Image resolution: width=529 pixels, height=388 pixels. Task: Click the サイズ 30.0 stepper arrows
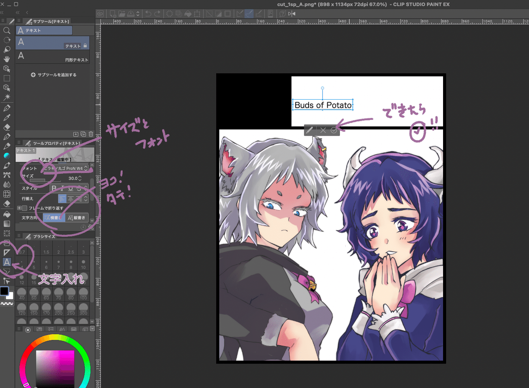click(x=80, y=178)
